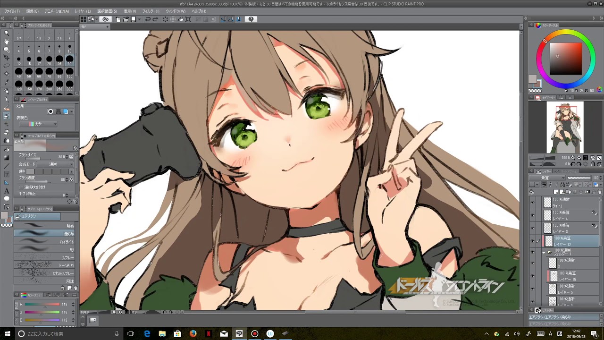This screenshot has width=604, height=340.
Task: Open ファイル(F) menu
Action: coord(12,11)
